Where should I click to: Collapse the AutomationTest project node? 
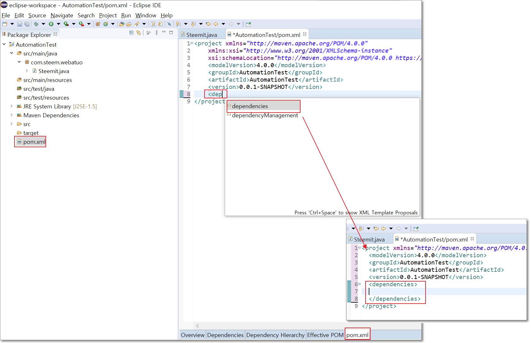click(4, 44)
